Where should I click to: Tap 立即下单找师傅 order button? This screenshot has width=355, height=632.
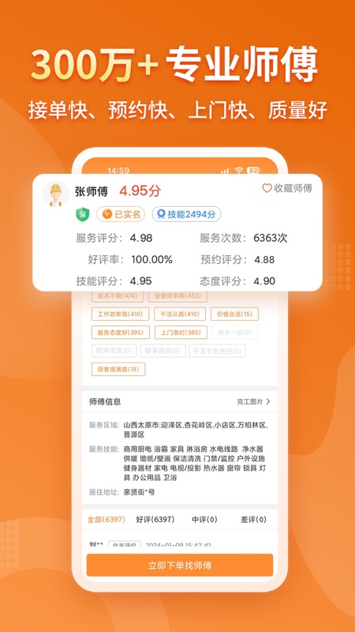(x=180, y=565)
